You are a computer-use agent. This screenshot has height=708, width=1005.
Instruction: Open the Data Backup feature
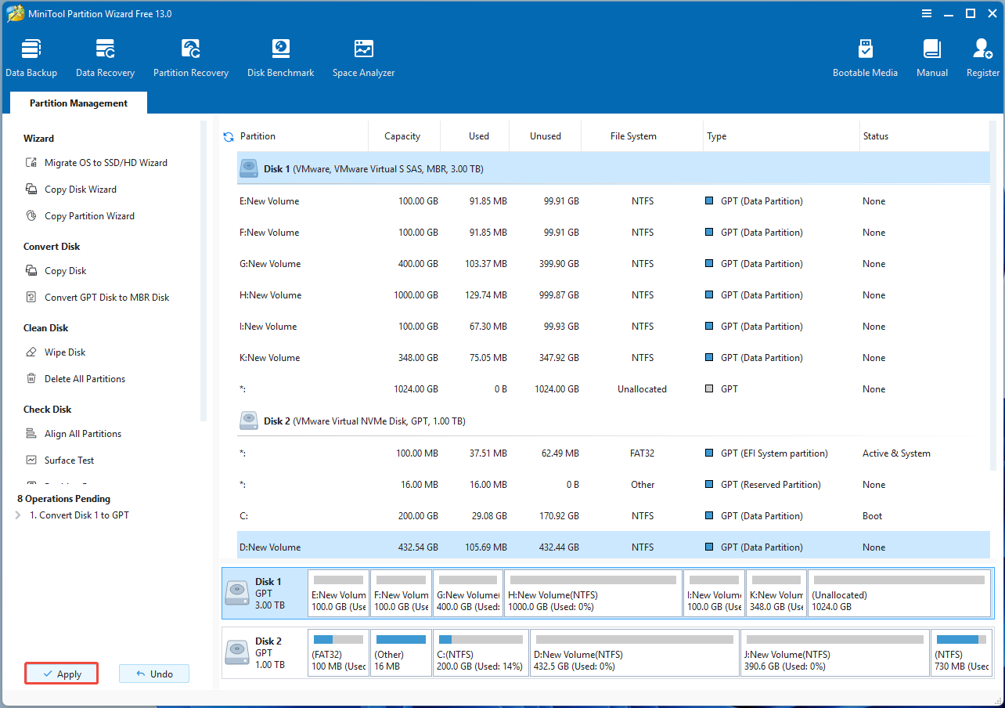31,56
